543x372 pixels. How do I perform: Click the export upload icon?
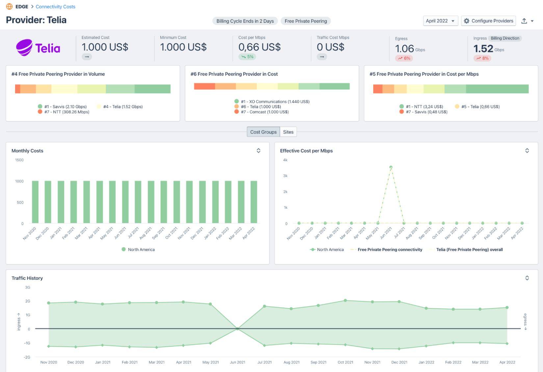pos(524,21)
